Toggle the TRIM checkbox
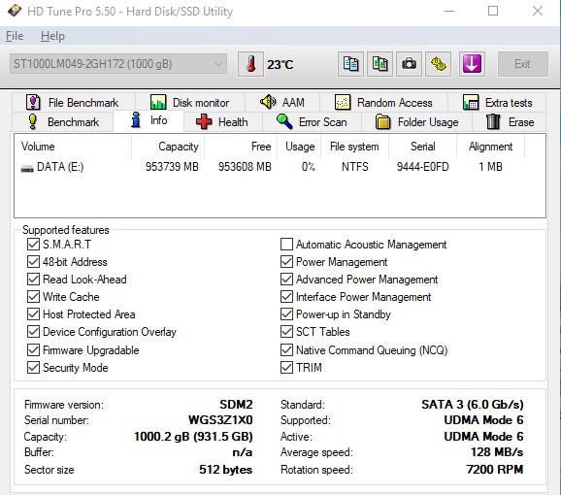This screenshot has height=495, width=561. 286,367
